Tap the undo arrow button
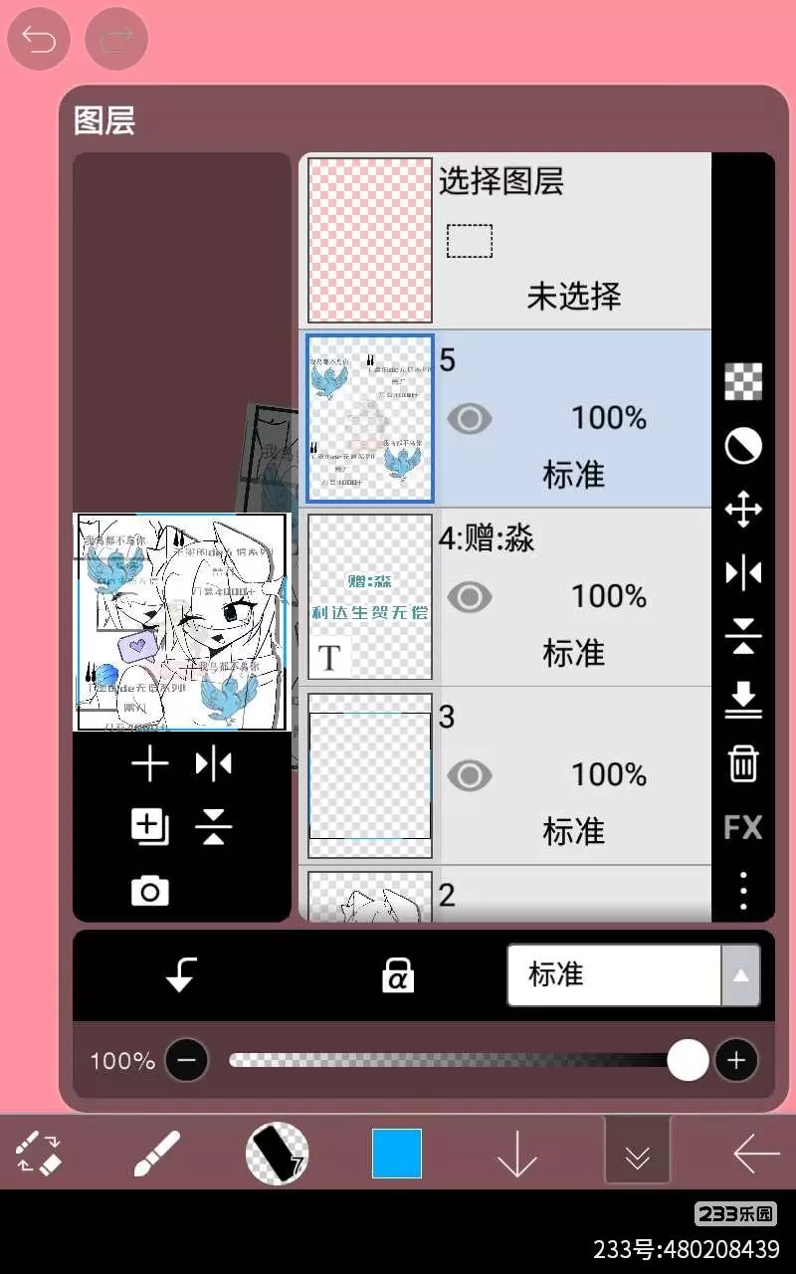Screen dimensions: 796x1274 (39, 40)
